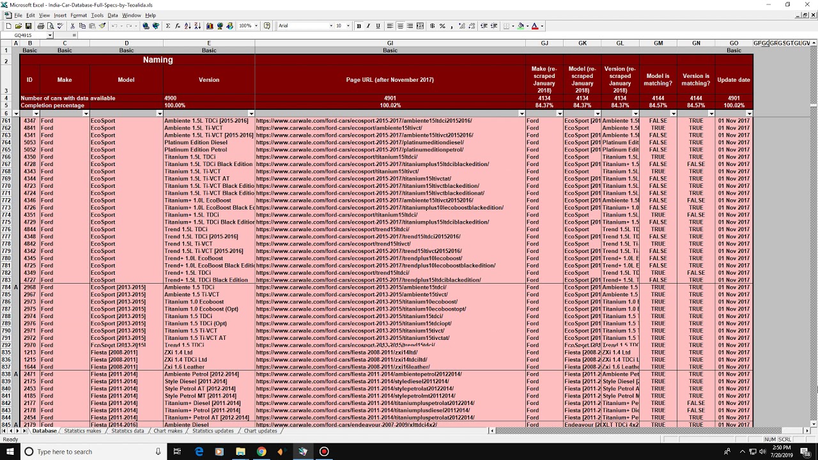The image size is (818, 460).
Task: Open the Model column filter dropdown
Action: click(159, 114)
